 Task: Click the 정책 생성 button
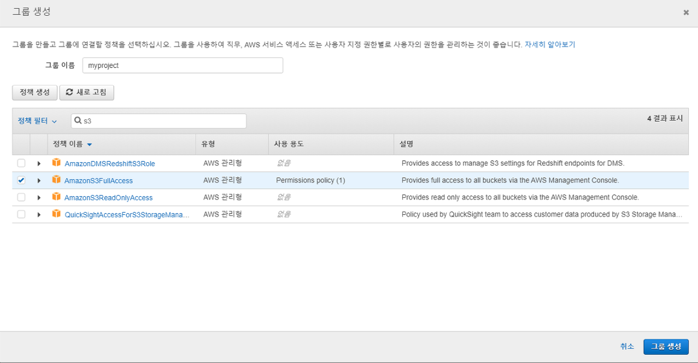[35, 92]
